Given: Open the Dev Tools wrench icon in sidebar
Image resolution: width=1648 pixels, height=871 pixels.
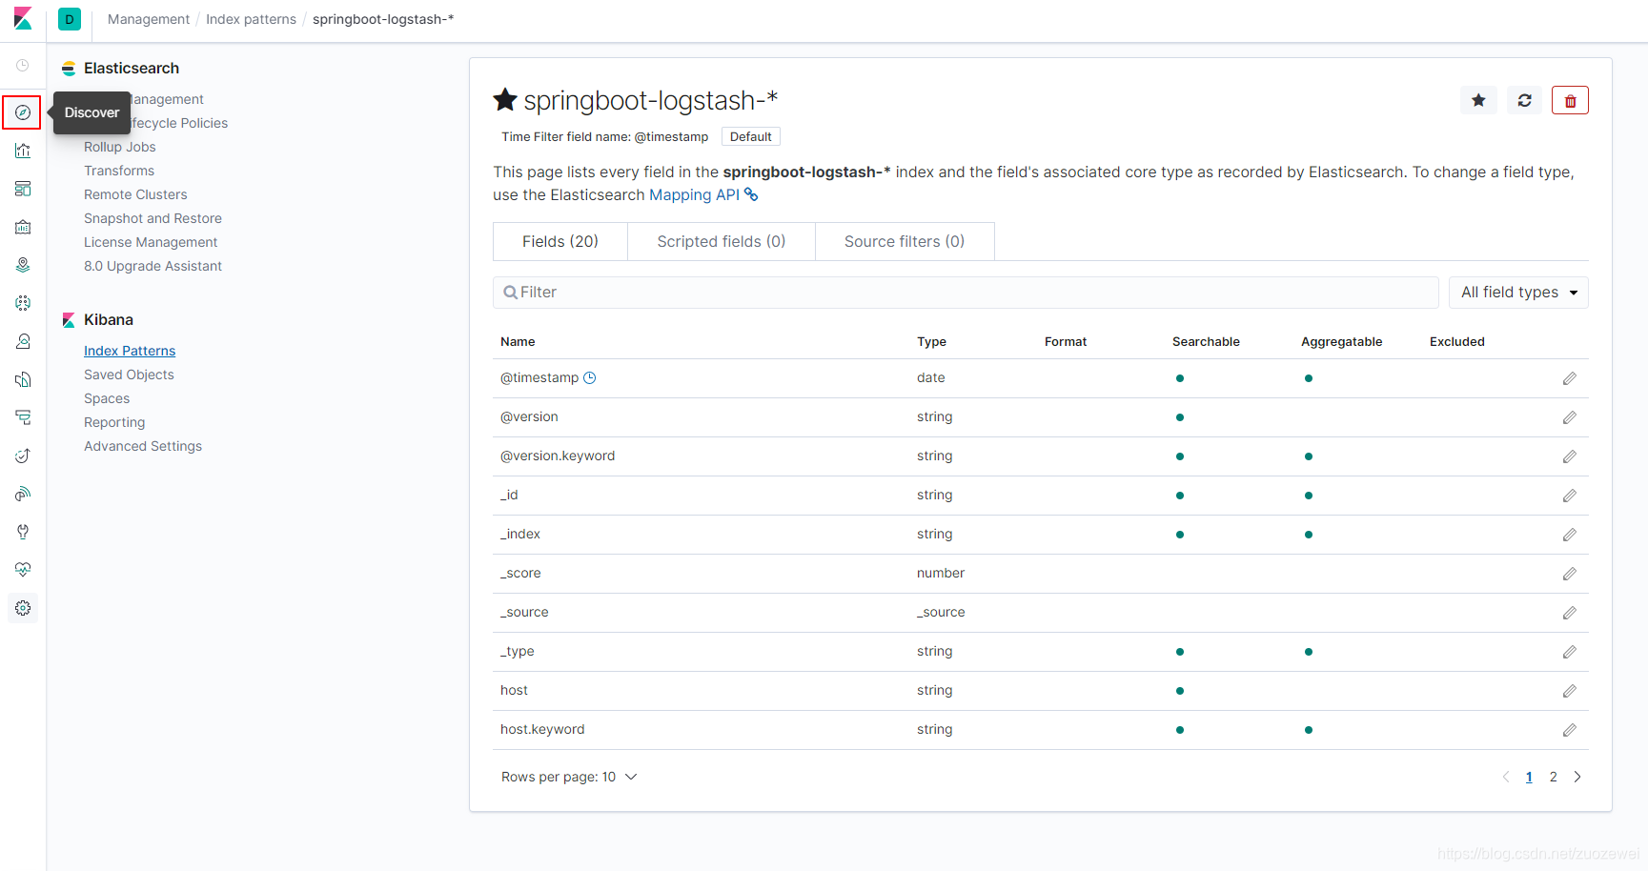Looking at the screenshot, I should point(23,532).
